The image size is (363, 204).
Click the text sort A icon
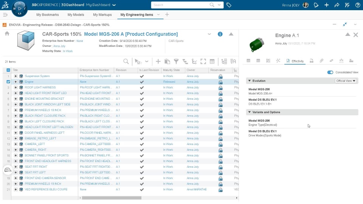click(233, 62)
